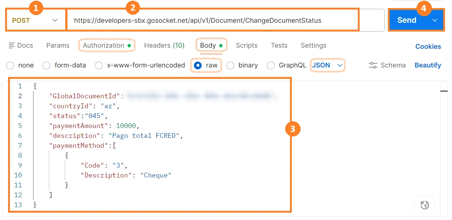
Task: Click the "Cheque" value in the body
Action: point(156,175)
